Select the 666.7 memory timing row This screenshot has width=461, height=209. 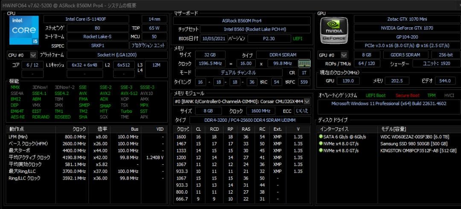(241, 199)
